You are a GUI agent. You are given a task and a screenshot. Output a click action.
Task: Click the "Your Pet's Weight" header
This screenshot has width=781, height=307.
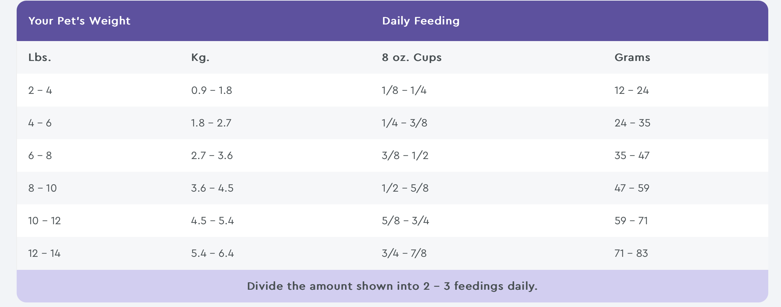[79, 21]
